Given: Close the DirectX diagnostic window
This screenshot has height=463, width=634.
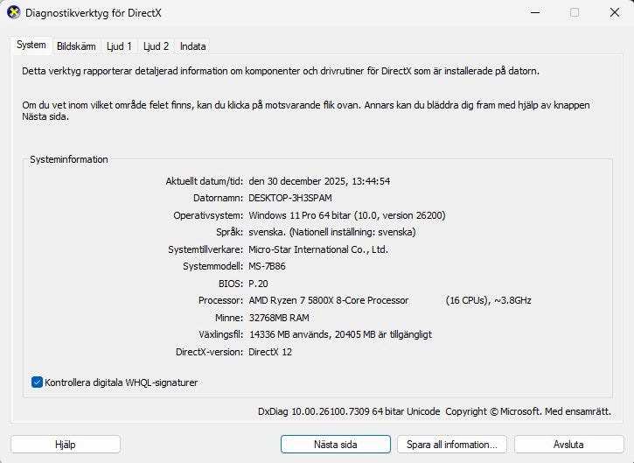Looking at the screenshot, I should coord(615,12).
